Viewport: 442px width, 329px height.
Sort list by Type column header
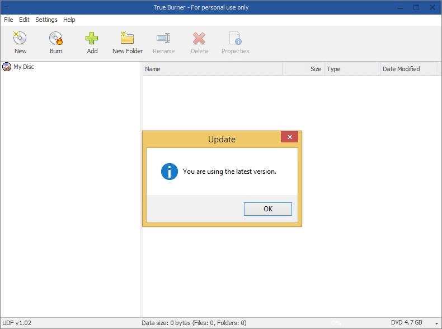352,69
